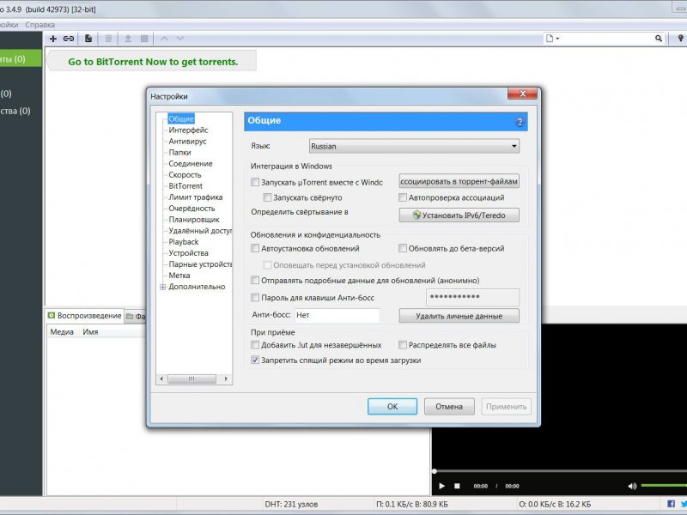Click the settings tree horizontal scrollbar

click(x=192, y=379)
